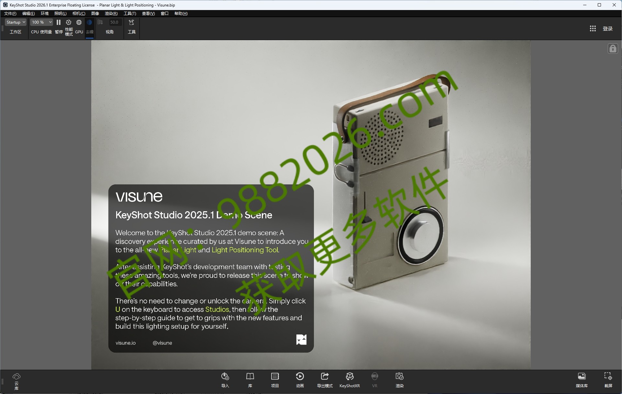
Task: Open the 100 % CPU usage dropdown
Action: (x=41, y=22)
